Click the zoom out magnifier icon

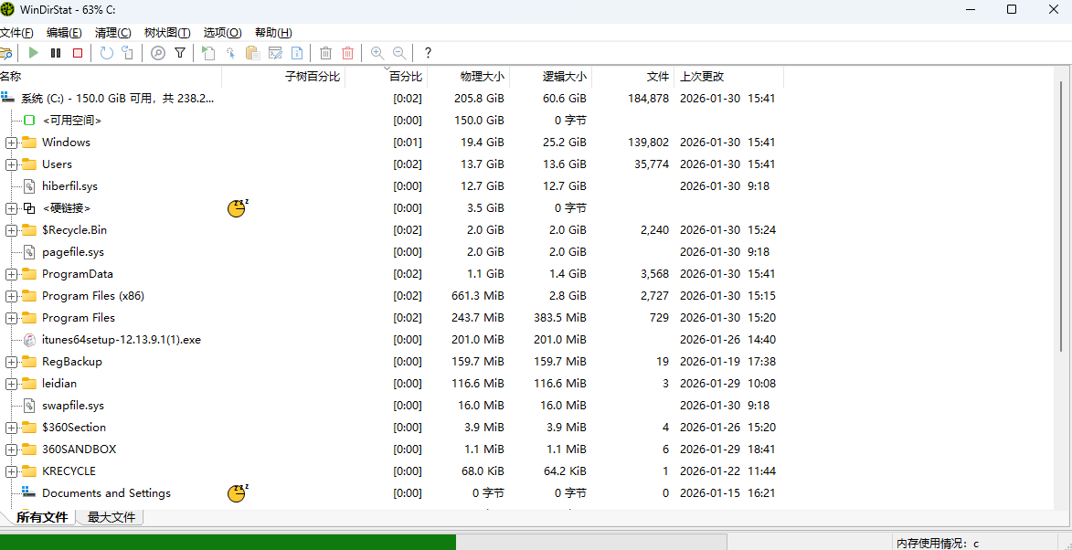pos(399,53)
